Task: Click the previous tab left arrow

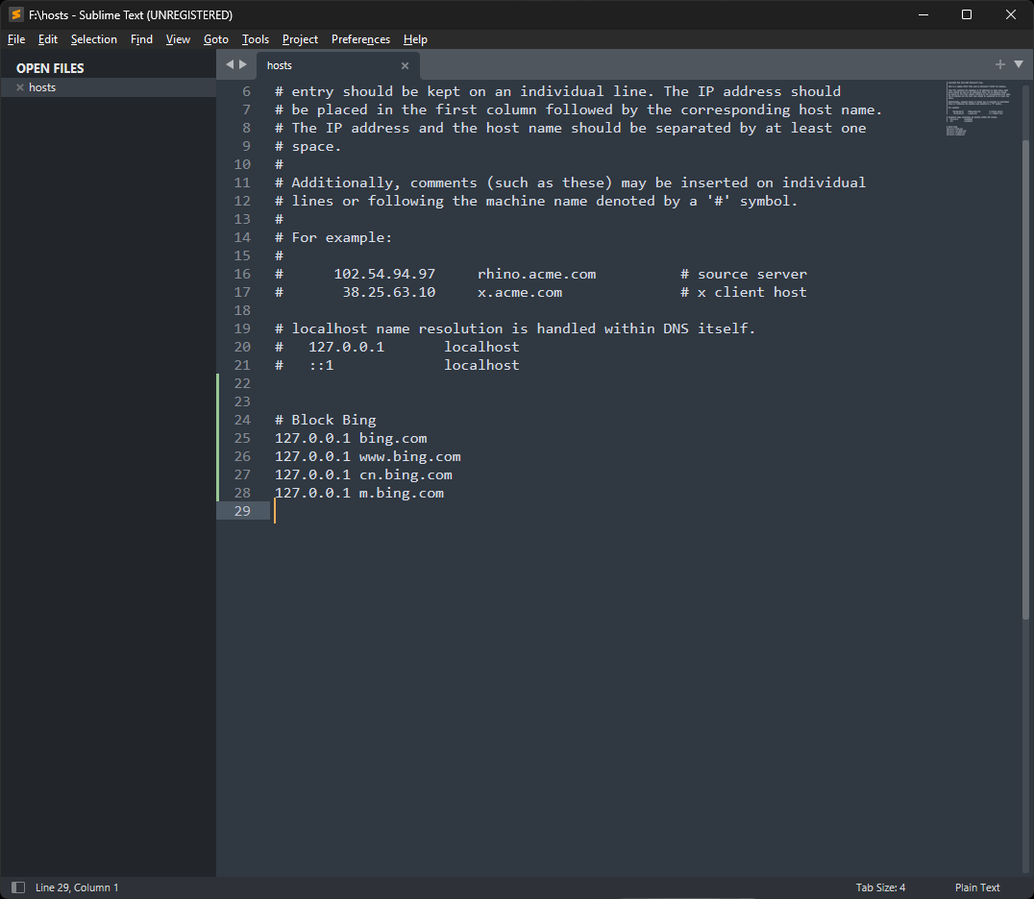Action: click(230, 64)
